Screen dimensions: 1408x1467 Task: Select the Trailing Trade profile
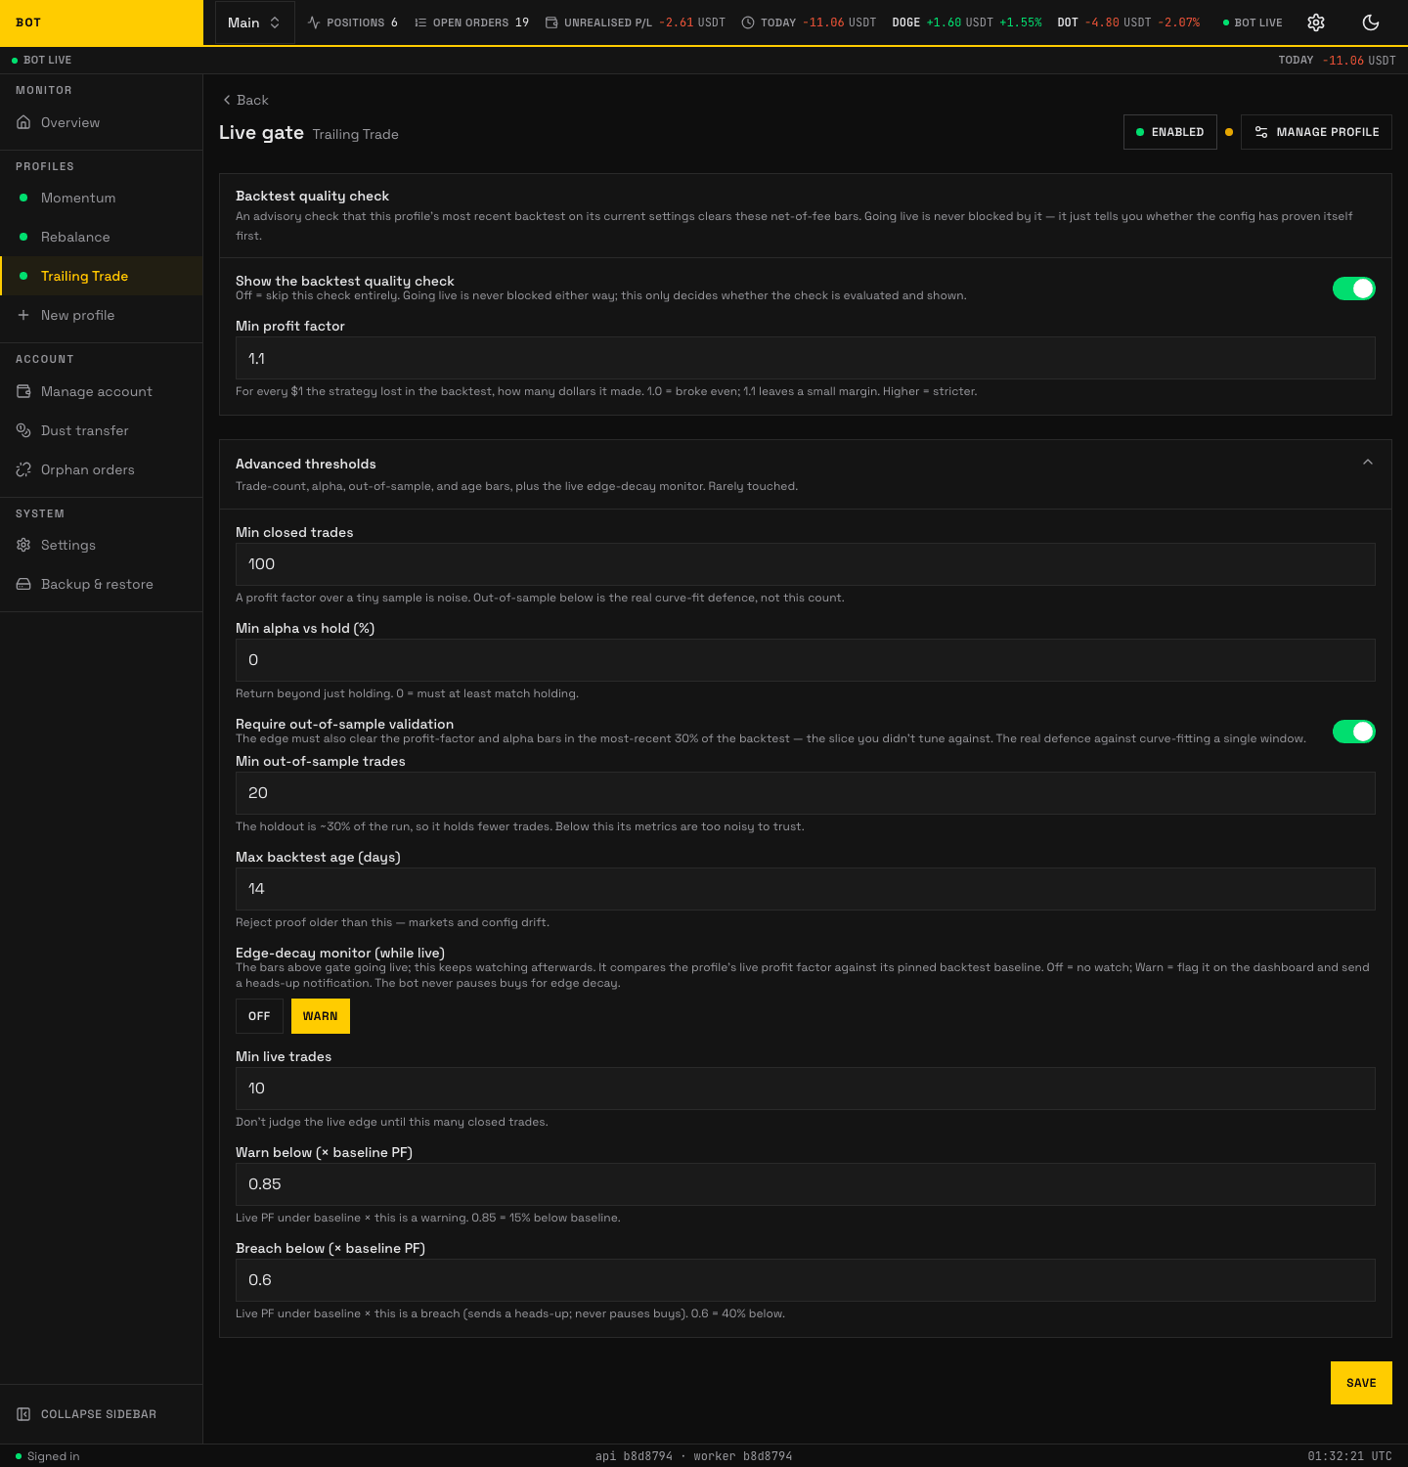102,276
